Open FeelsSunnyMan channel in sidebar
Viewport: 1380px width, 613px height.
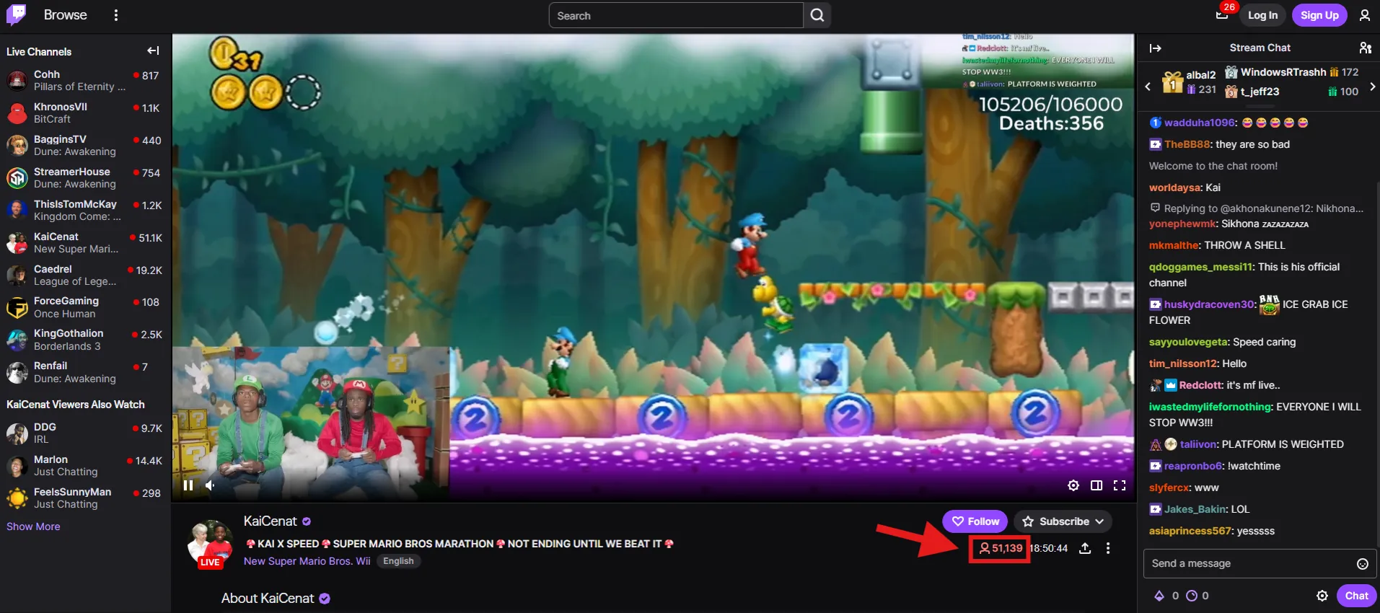point(85,498)
